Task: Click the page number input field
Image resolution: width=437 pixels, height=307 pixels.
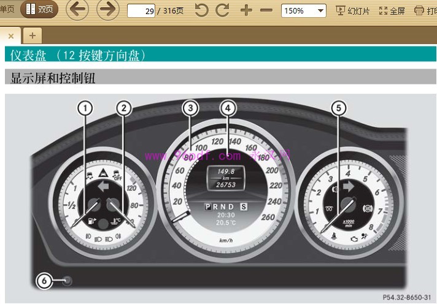Action: [141, 11]
